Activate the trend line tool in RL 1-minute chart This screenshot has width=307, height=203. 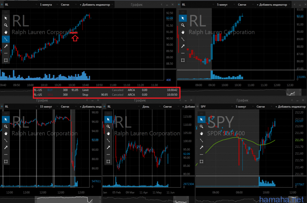click(6, 39)
